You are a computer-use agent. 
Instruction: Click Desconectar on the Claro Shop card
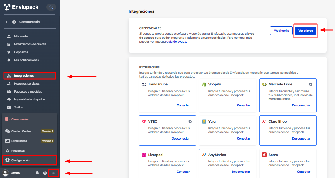click(x=301, y=138)
